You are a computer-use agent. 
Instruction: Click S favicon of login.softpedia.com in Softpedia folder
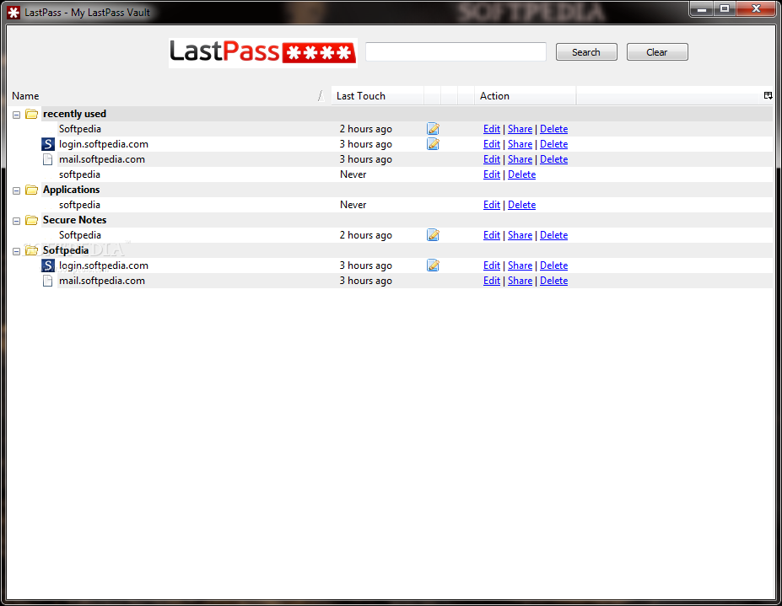[x=47, y=265]
